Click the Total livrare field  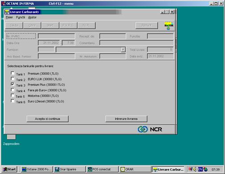click(x=160, y=49)
